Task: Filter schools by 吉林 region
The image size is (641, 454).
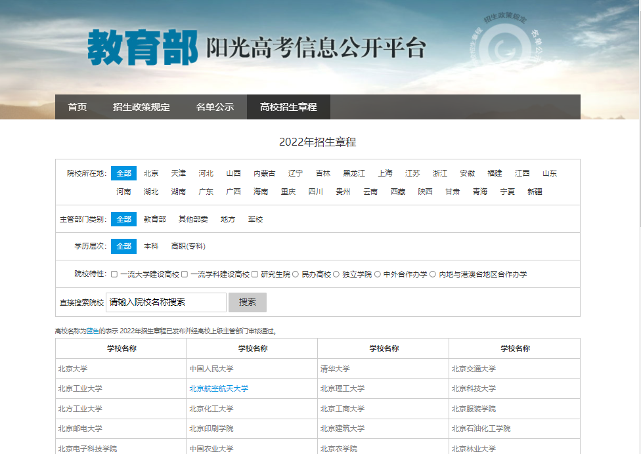Action: pos(323,173)
